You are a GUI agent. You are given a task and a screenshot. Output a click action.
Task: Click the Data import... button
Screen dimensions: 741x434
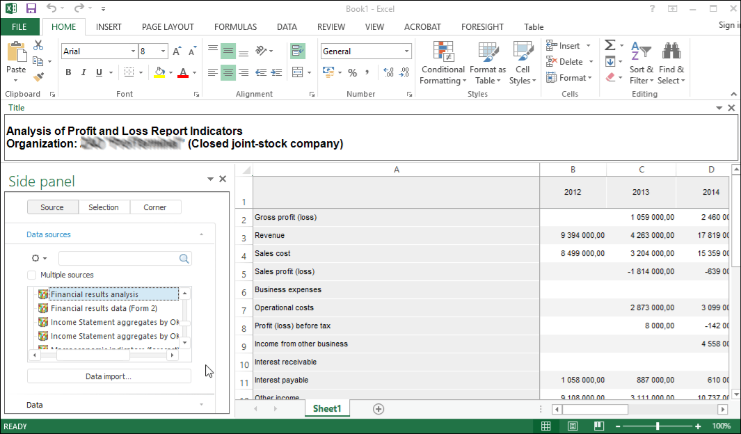point(109,376)
